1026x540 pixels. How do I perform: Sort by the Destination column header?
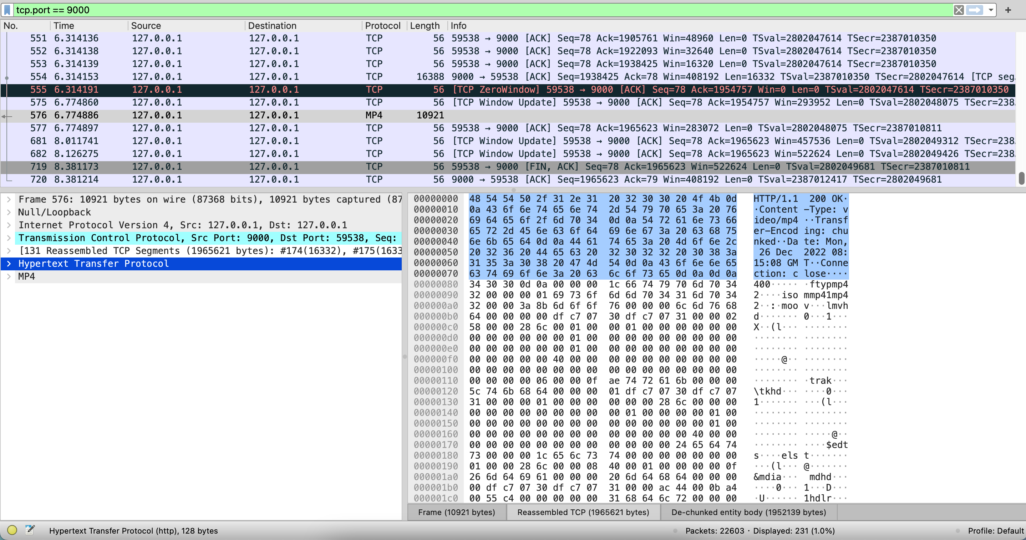coord(304,25)
